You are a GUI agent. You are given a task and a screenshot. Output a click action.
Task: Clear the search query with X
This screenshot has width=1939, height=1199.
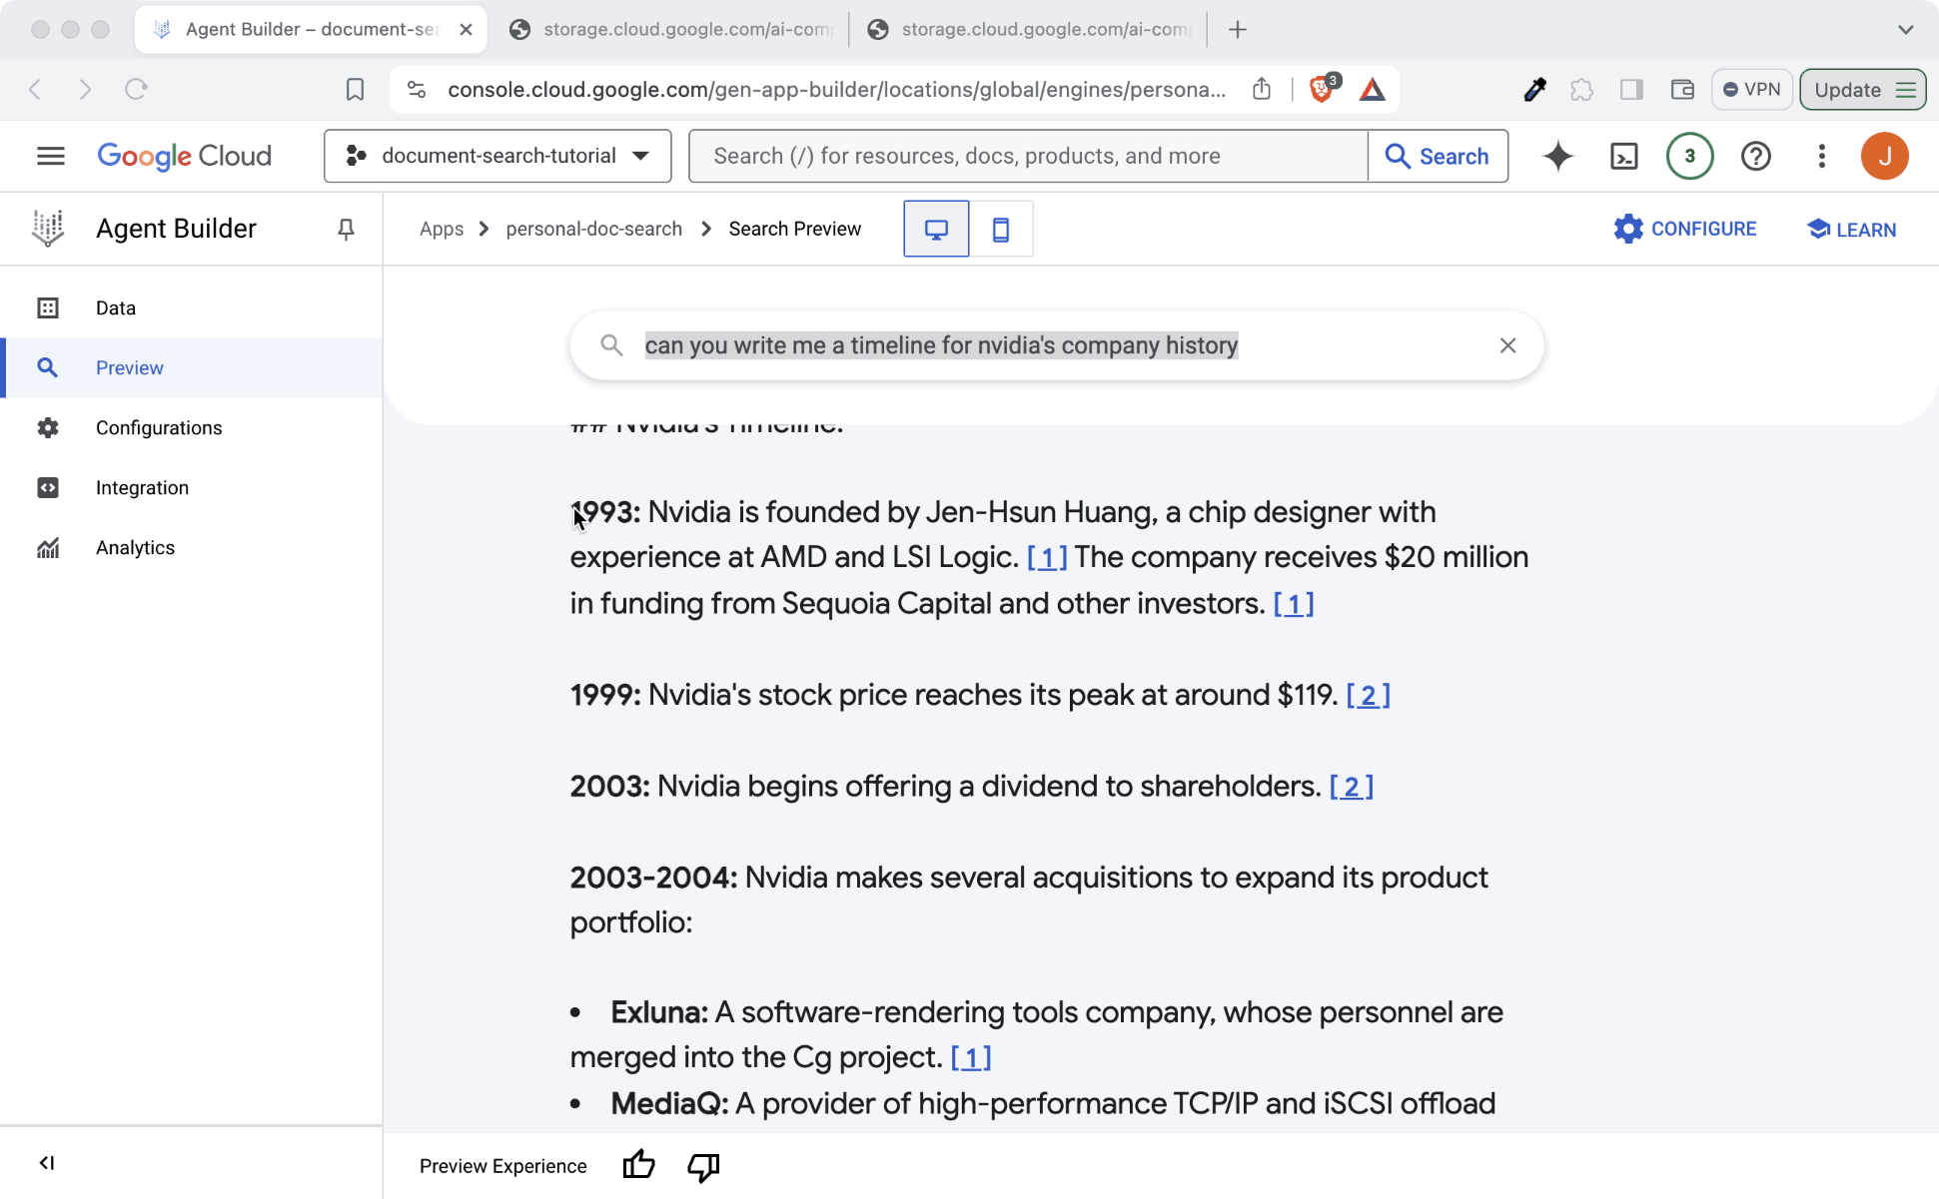coord(1507,345)
